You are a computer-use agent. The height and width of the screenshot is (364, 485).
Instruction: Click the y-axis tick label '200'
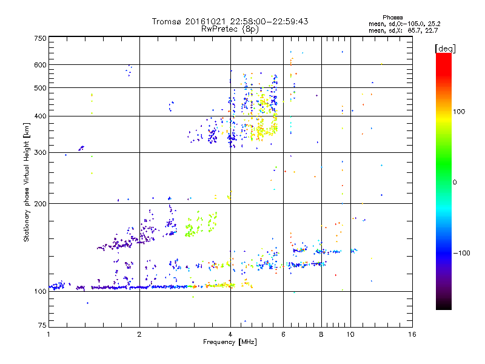pos(41,204)
